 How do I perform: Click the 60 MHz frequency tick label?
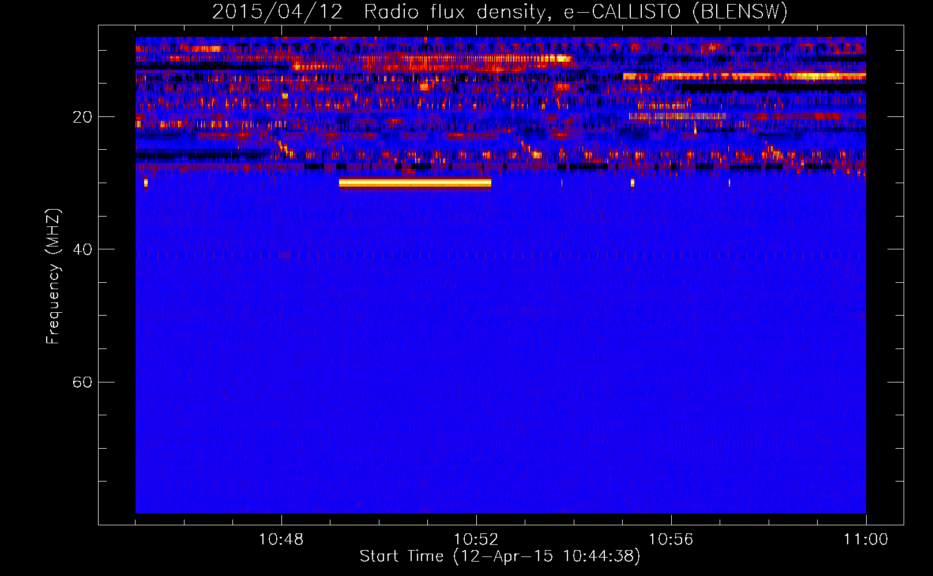pyautogui.click(x=82, y=382)
